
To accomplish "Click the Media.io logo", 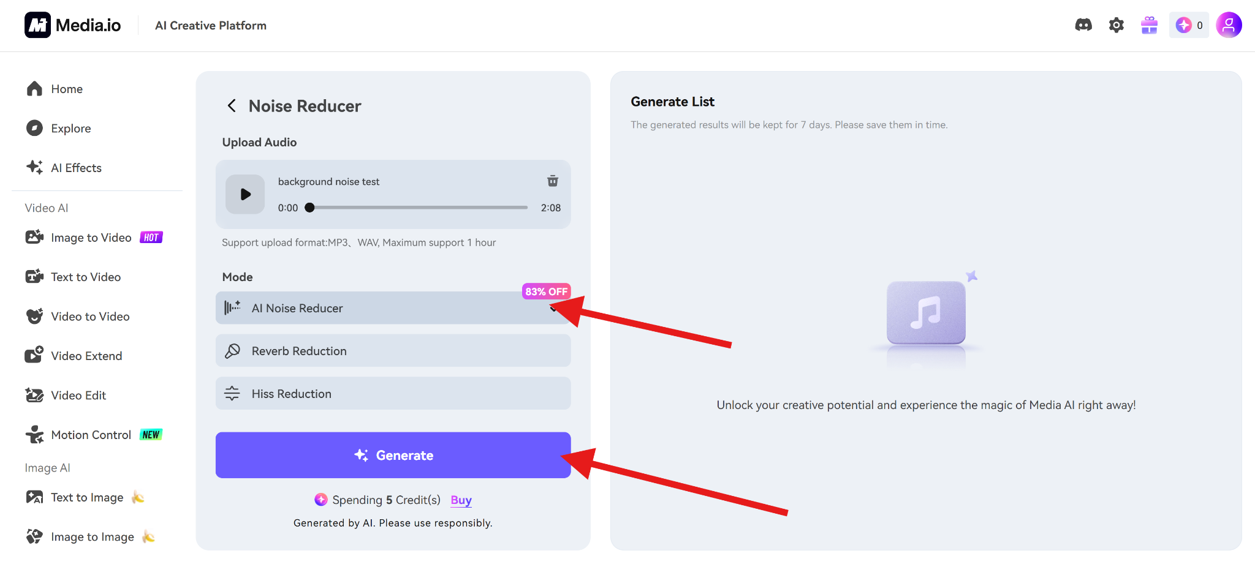I will [73, 25].
